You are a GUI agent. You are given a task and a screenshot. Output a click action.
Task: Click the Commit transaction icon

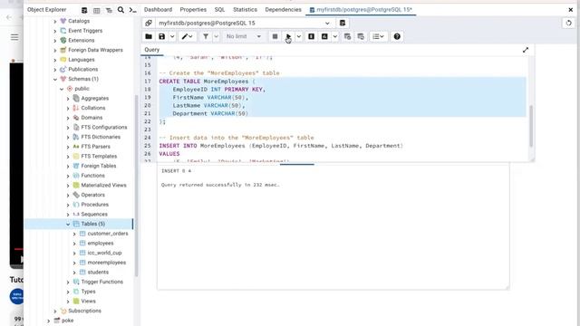point(347,36)
